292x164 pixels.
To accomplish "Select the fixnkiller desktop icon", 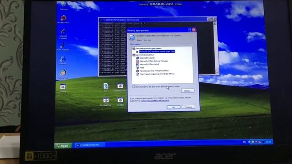I will (x=120, y=102).
